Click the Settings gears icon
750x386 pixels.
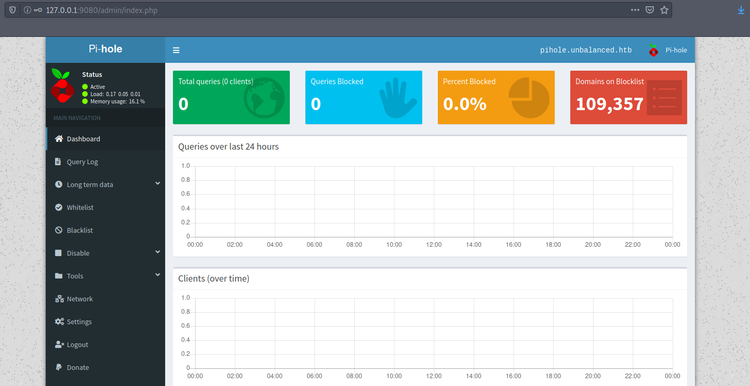pos(59,322)
